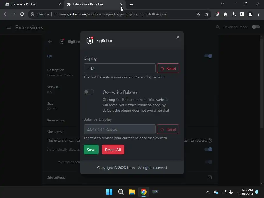264x198 pixels.
Task: Click the Display text field with -2M
Action: (120, 68)
